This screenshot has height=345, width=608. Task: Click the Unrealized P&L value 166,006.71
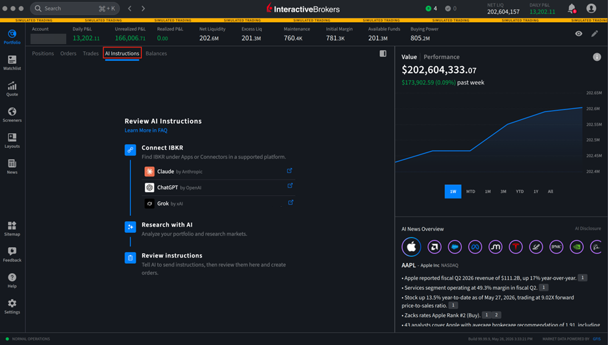point(131,38)
